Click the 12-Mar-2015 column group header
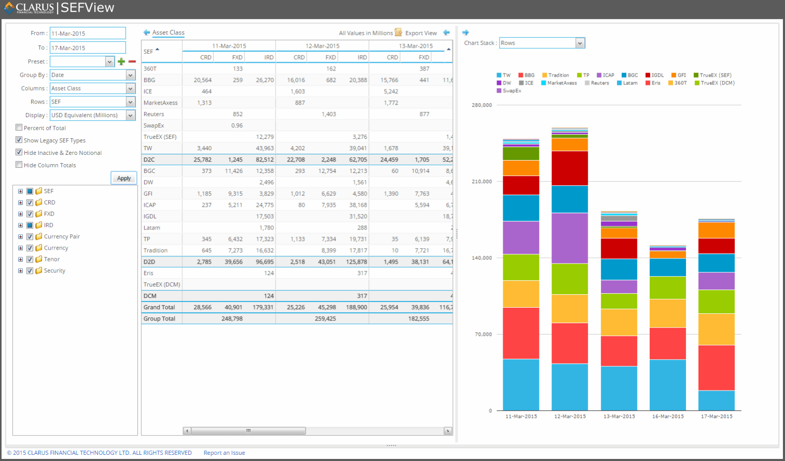The height and width of the screenshot is (461, 785). (322, 46)
